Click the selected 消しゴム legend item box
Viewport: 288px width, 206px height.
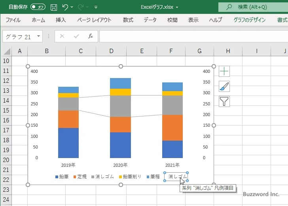pos(176,177)
